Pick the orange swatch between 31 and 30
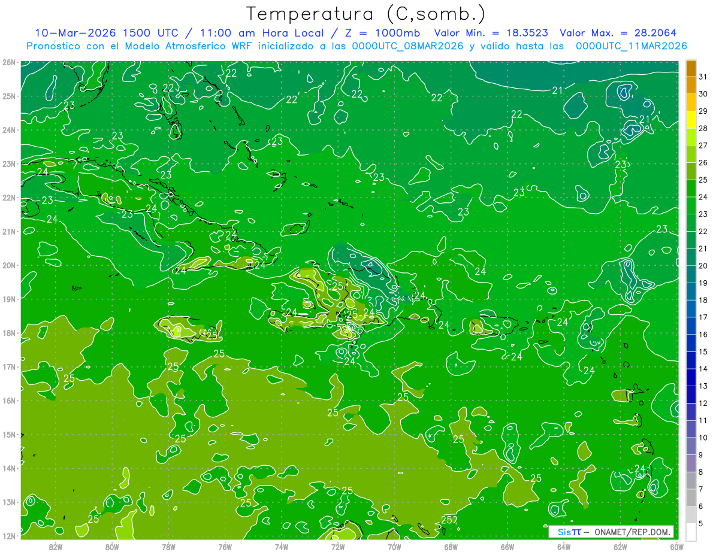This screenshot has height=555, width=719. tap(691, 84)
